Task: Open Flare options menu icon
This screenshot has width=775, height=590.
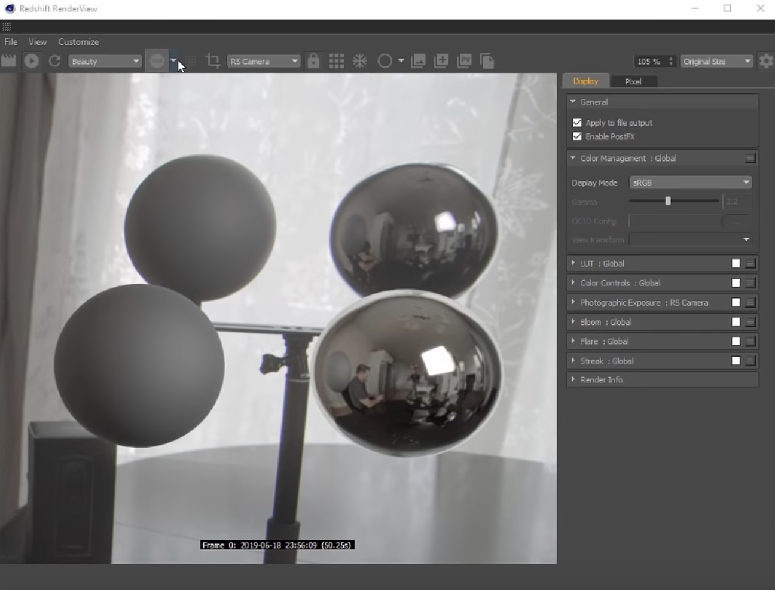Action: pos(750,342)
